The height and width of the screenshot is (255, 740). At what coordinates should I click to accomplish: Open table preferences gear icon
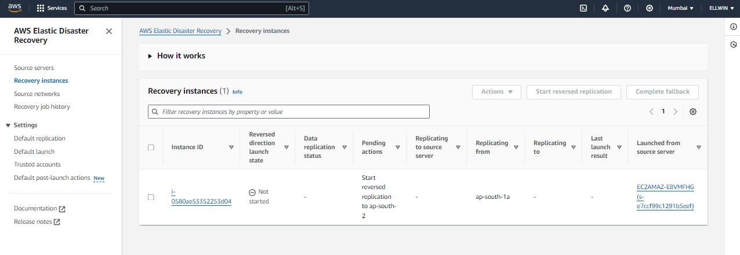(x=693, y=112)
